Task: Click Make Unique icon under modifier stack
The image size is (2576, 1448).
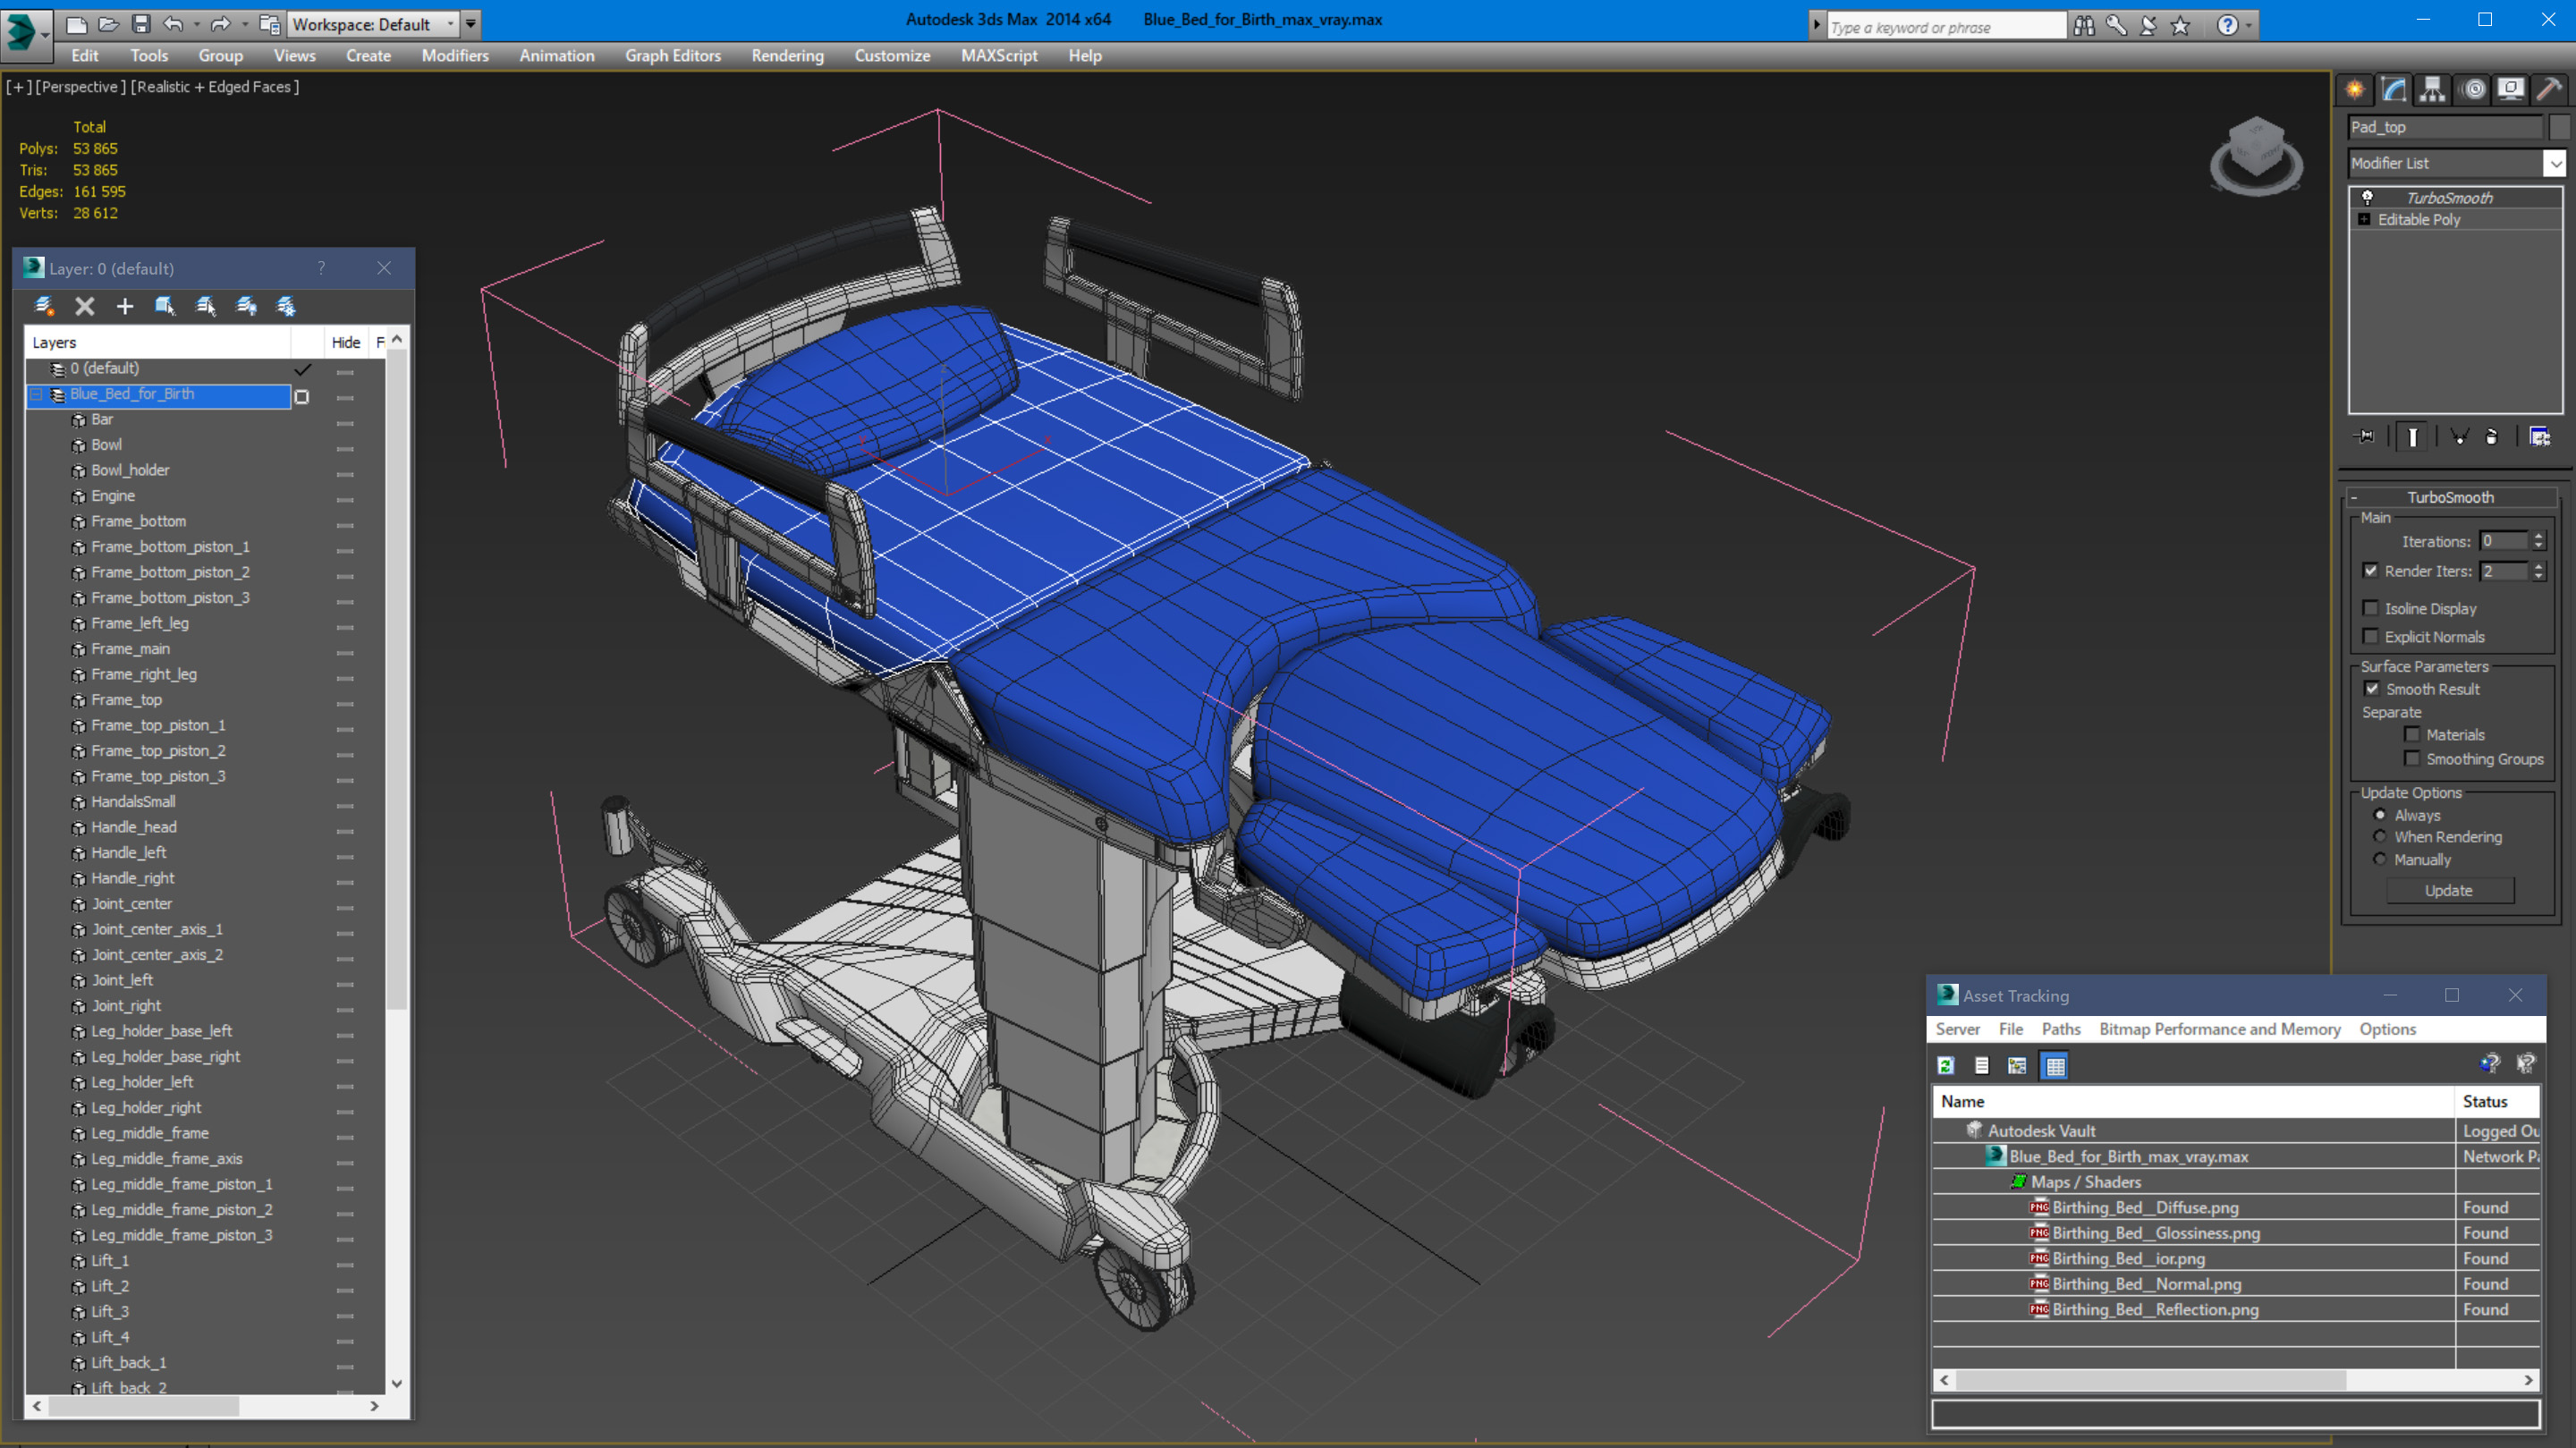Action: coord(2459,436)
